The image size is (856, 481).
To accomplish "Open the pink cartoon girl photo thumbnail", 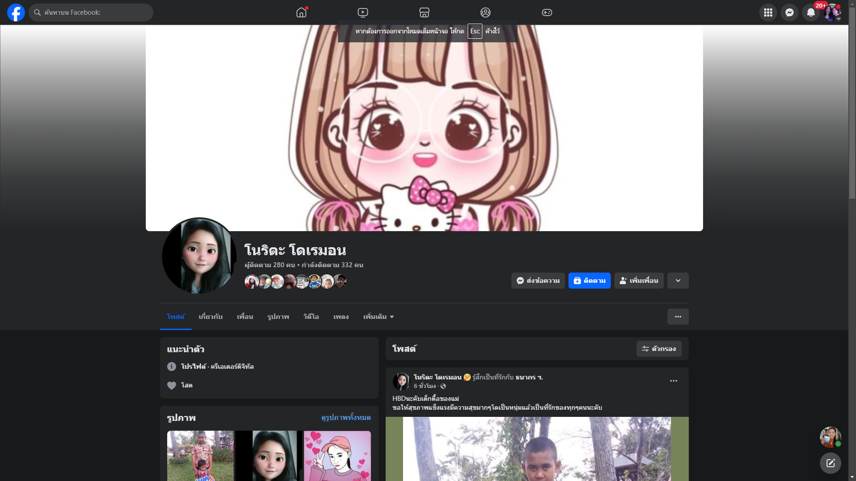I will pos(337,456).
